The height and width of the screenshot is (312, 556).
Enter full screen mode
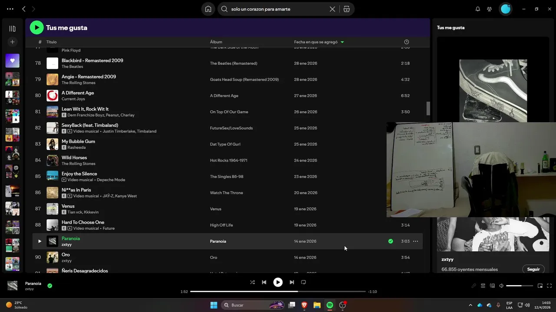[549, 286]
